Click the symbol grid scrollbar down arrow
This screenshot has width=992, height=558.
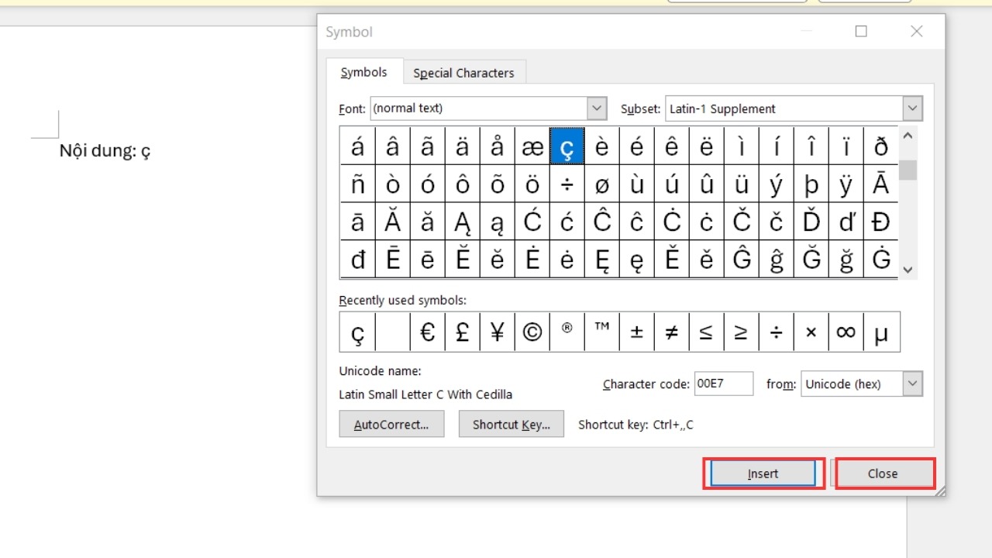point(908,270)
